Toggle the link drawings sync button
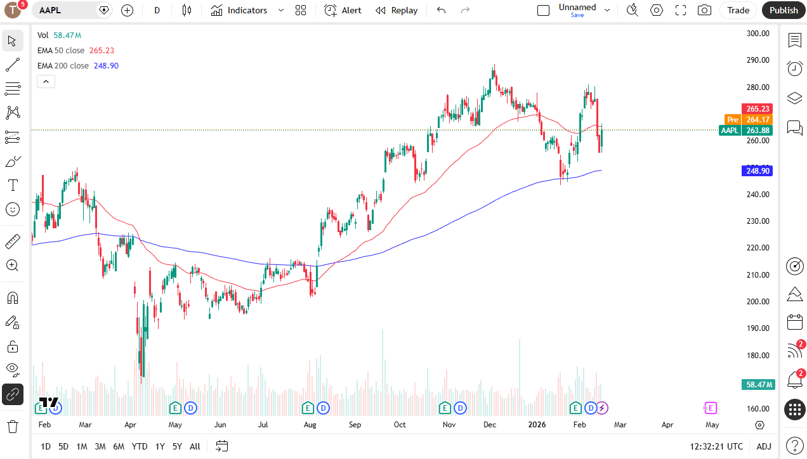Screen dimensions: 807x459 (12, 394)
